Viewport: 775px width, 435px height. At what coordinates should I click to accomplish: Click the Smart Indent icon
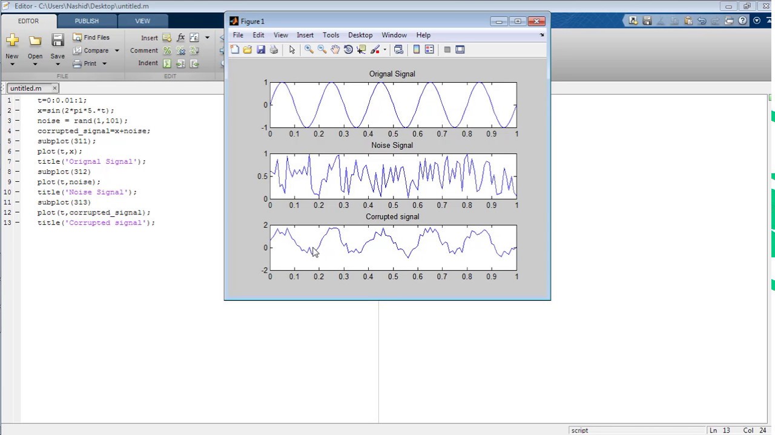click(167, 63)
